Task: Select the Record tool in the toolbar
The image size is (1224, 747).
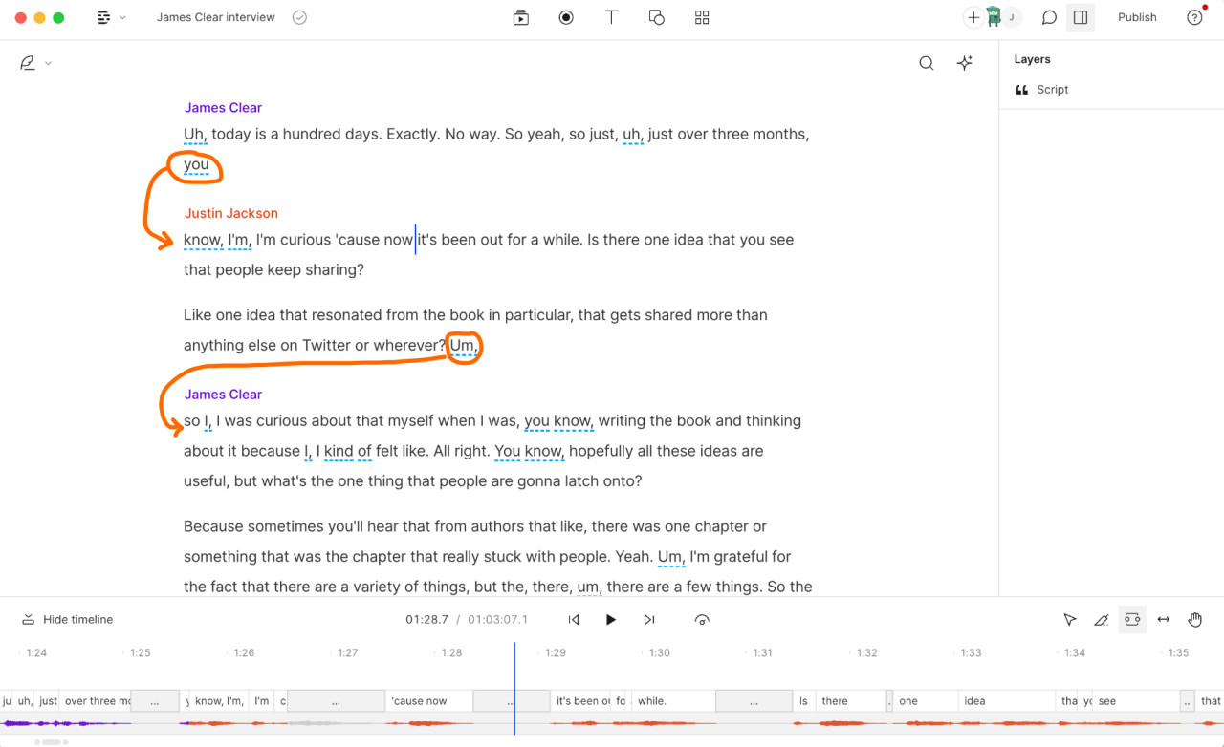Action: click(566, 17)
